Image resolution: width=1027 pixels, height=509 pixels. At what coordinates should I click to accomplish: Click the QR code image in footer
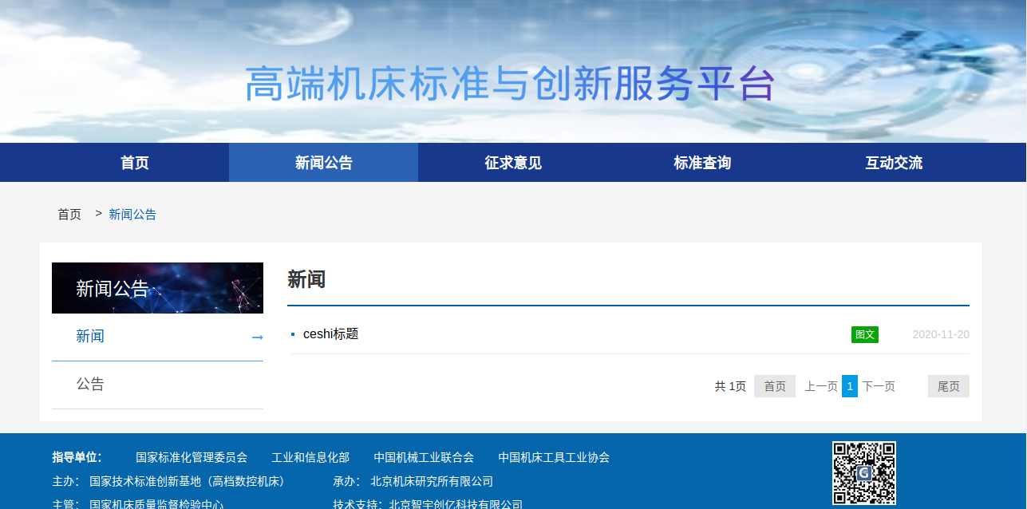click(x=863, y=472)
